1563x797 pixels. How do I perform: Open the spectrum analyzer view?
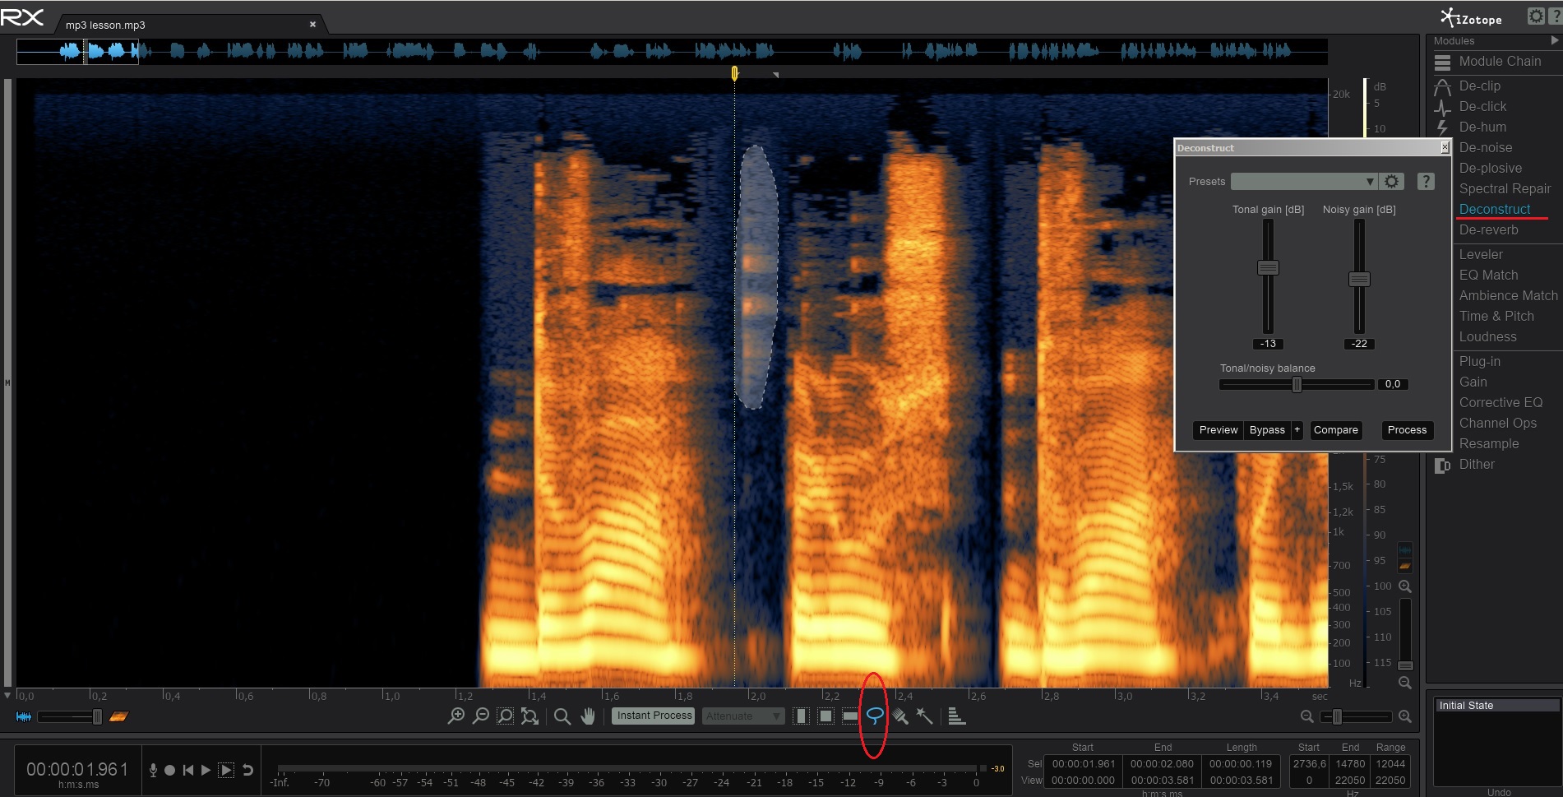956,716
